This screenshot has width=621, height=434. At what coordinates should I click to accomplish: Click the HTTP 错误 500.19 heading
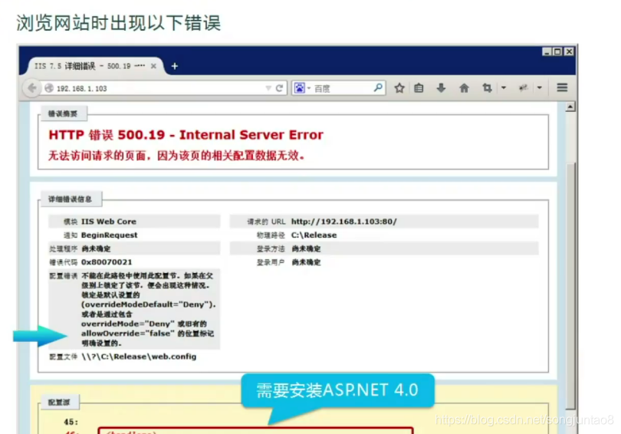coord(186,135)
